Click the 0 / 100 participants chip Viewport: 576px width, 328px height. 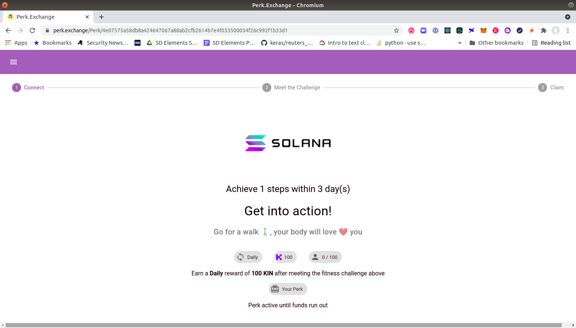[325, 257]
